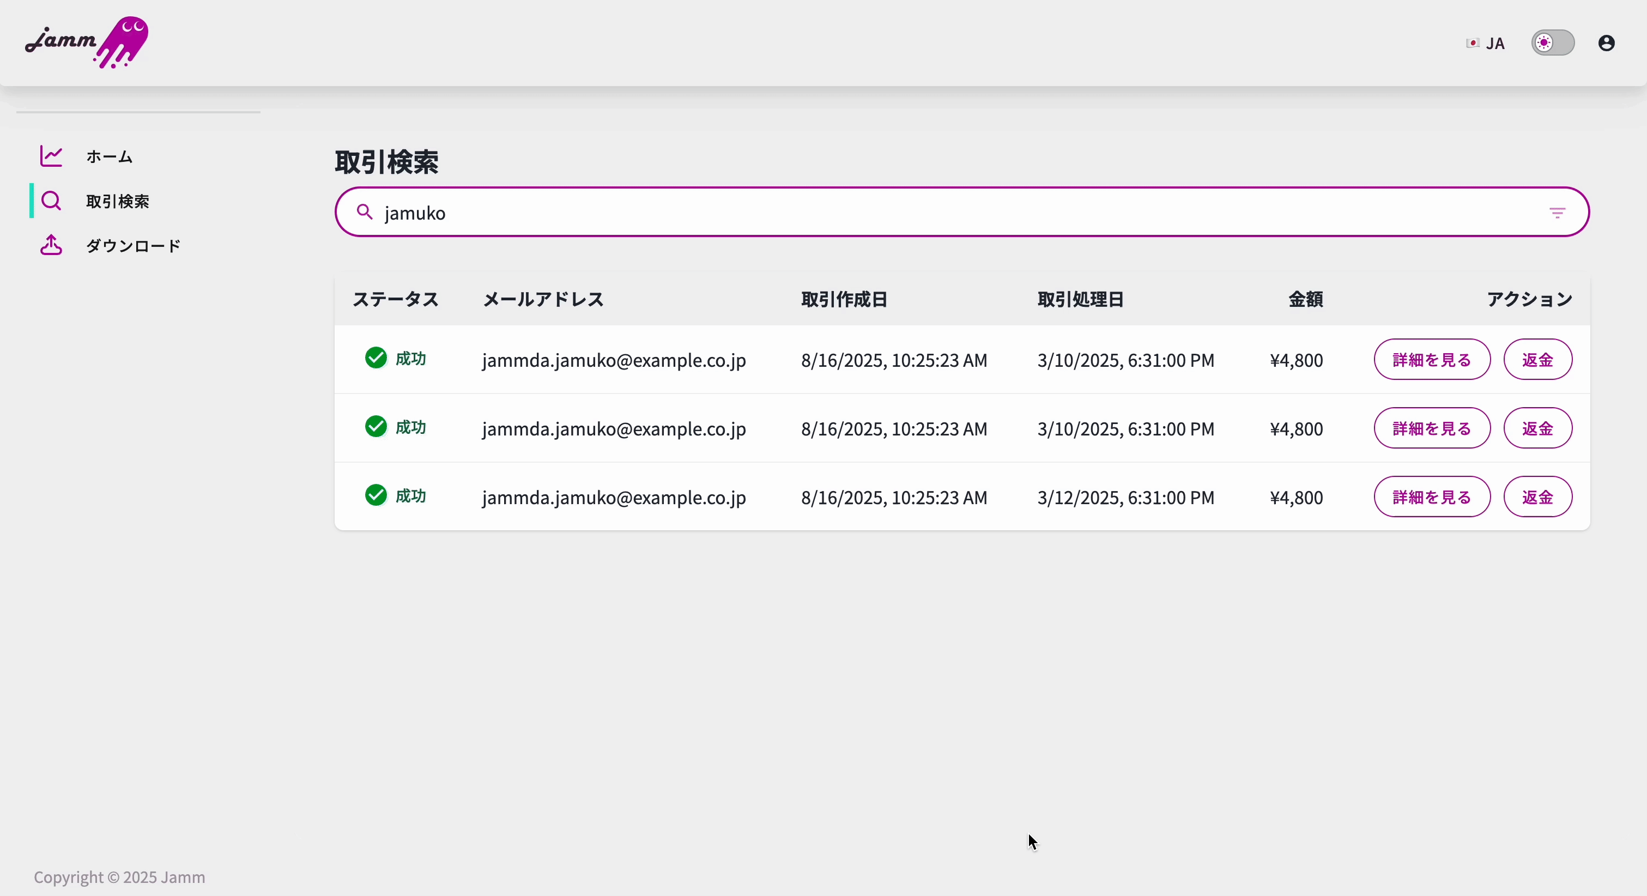Click 詳細を見る in the third row
Image resolution: width=1647 pixels, height=896 pixels.
click(x=1432, y=497)
